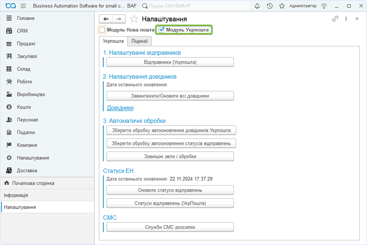
Task: Click Адміністратор user name
Action: point(303,6)
